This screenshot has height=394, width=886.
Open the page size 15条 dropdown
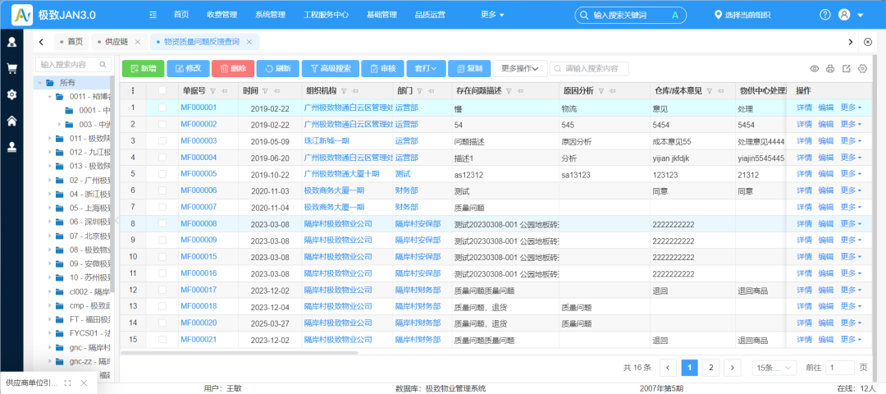point(774,368)
